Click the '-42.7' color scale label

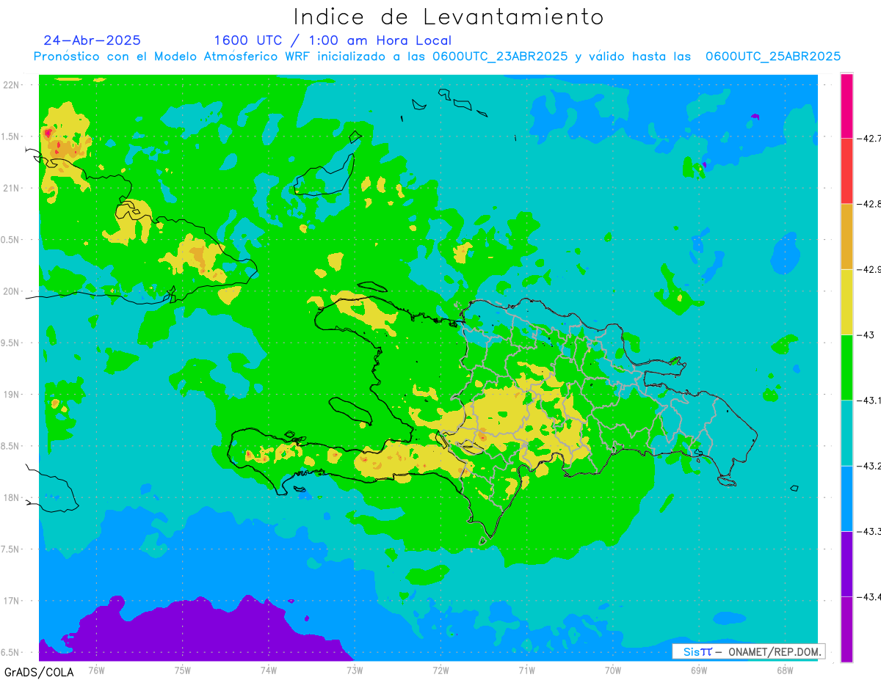(869, 138)
